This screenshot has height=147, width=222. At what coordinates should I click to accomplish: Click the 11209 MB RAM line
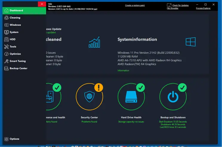coord(128,56)
